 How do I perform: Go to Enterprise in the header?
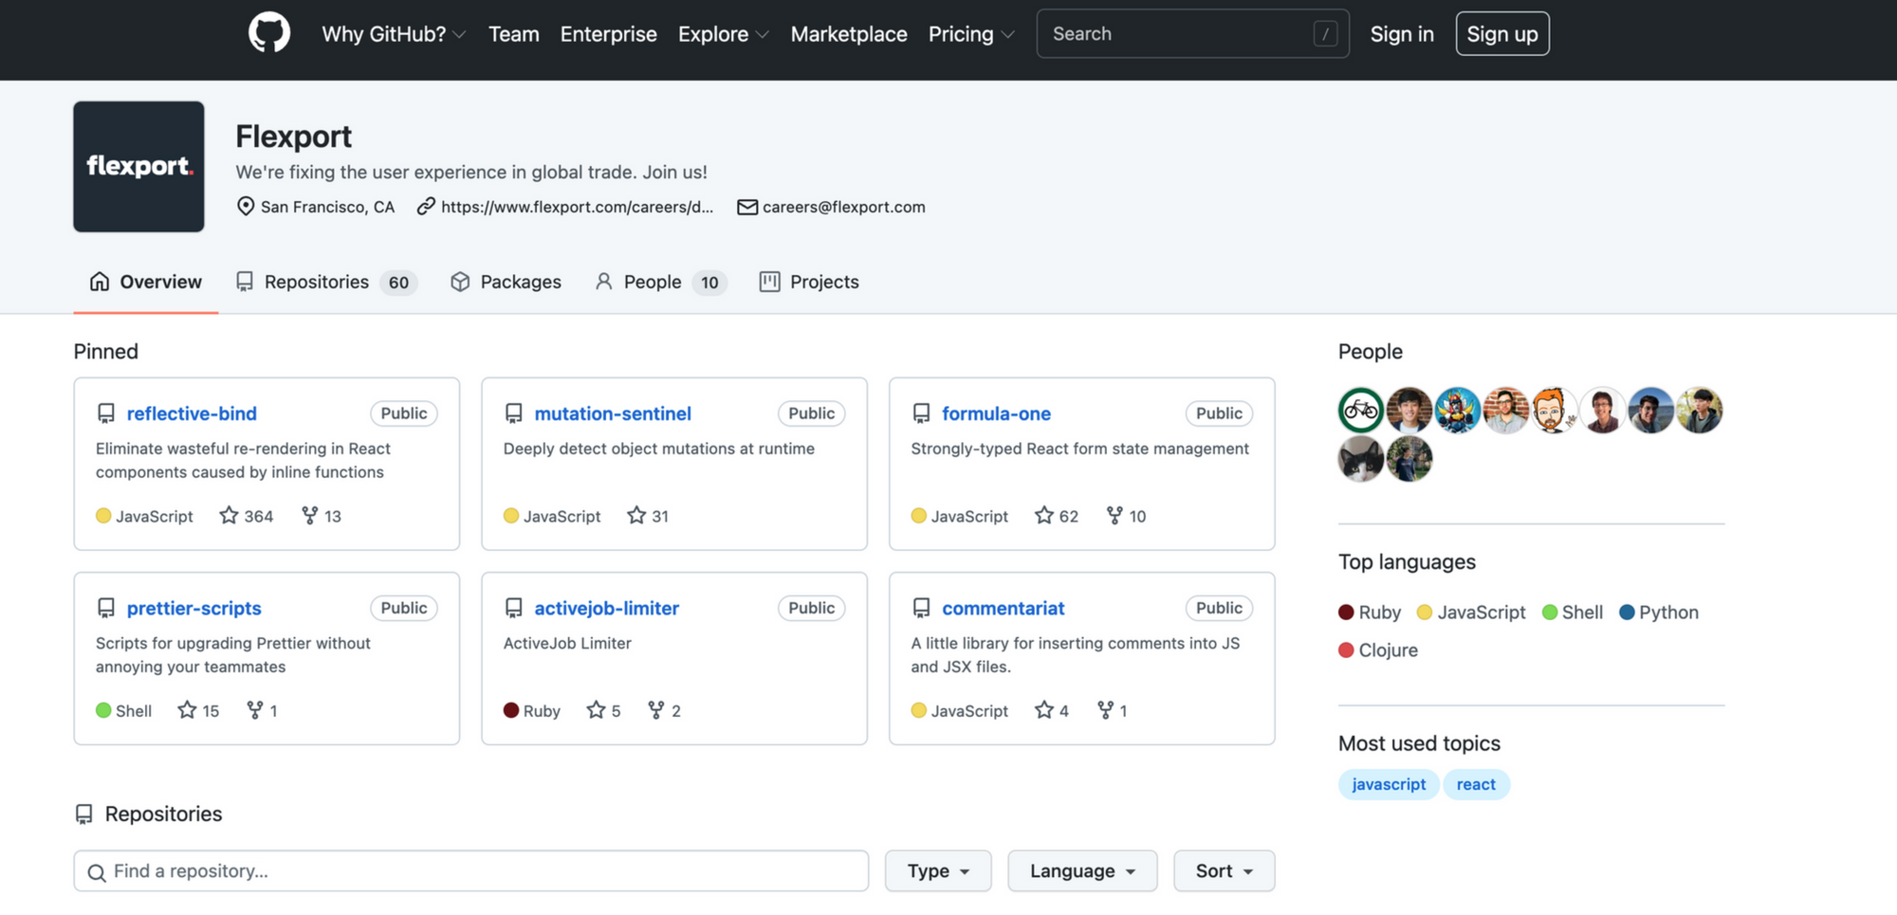[609, 34]
